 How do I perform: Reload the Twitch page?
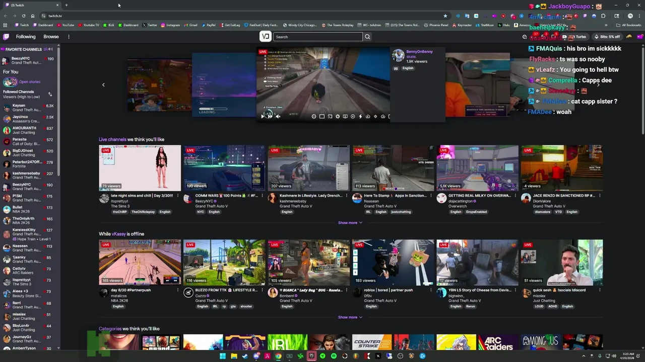point(23,16)
